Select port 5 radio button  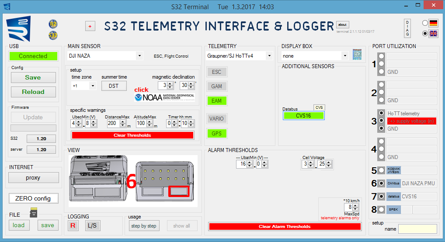tap(382, 170)
